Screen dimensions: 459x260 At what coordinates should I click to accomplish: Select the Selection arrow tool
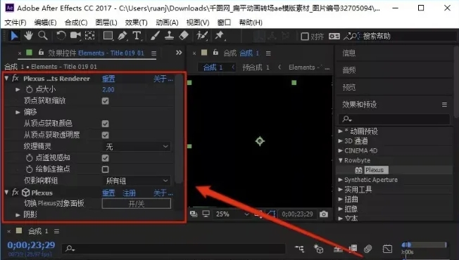(14, 36)
